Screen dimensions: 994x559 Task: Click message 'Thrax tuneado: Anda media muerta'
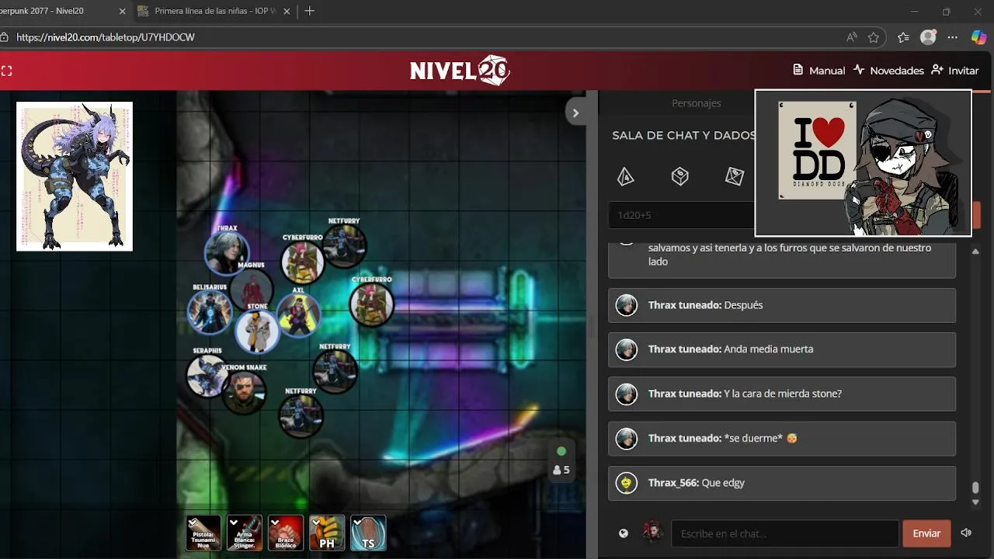coord(782,349)
